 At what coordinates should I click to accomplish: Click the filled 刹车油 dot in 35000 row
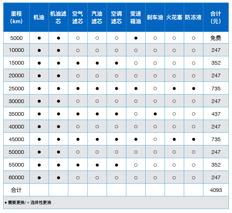click(x=155, y=114)
